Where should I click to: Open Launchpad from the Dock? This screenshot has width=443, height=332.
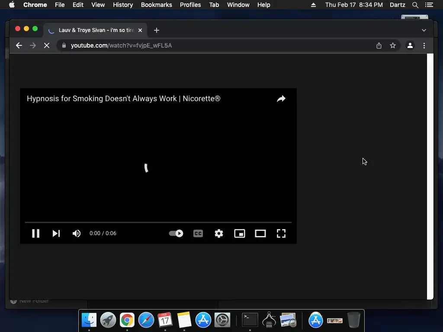(x=108, y=320)
